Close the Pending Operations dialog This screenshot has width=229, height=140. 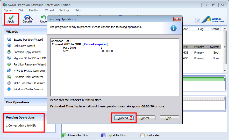(177, 19)
